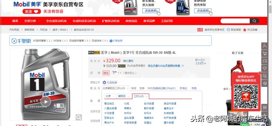This screenshot has width=272, height=126.
Task: Select 东坝乡 in the address list
Action: (128, 113)
